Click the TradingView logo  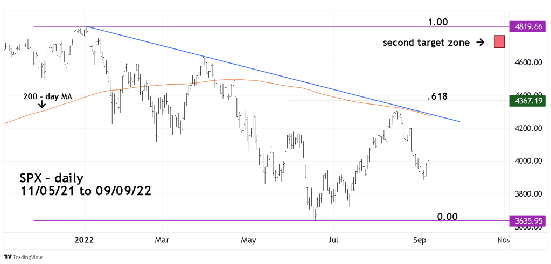(23, 256)
